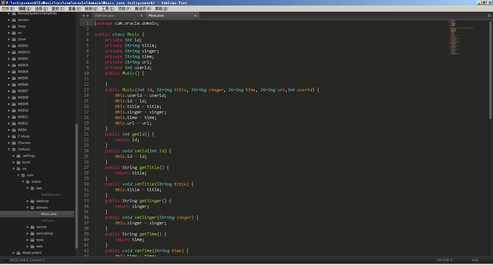This screenshot has width=493, height=265.
Task: Go to previous tab with left arrow
Action: 83,15
